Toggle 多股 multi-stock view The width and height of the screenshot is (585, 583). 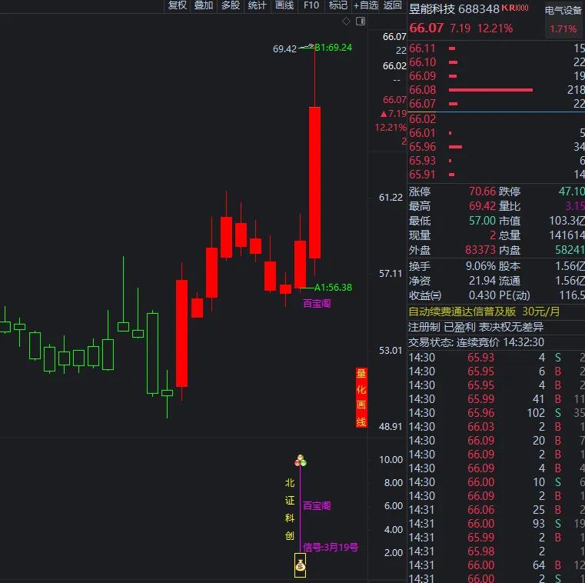pos(231,5)
